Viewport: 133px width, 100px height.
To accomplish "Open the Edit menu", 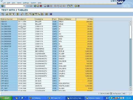I will click(9, 3).
